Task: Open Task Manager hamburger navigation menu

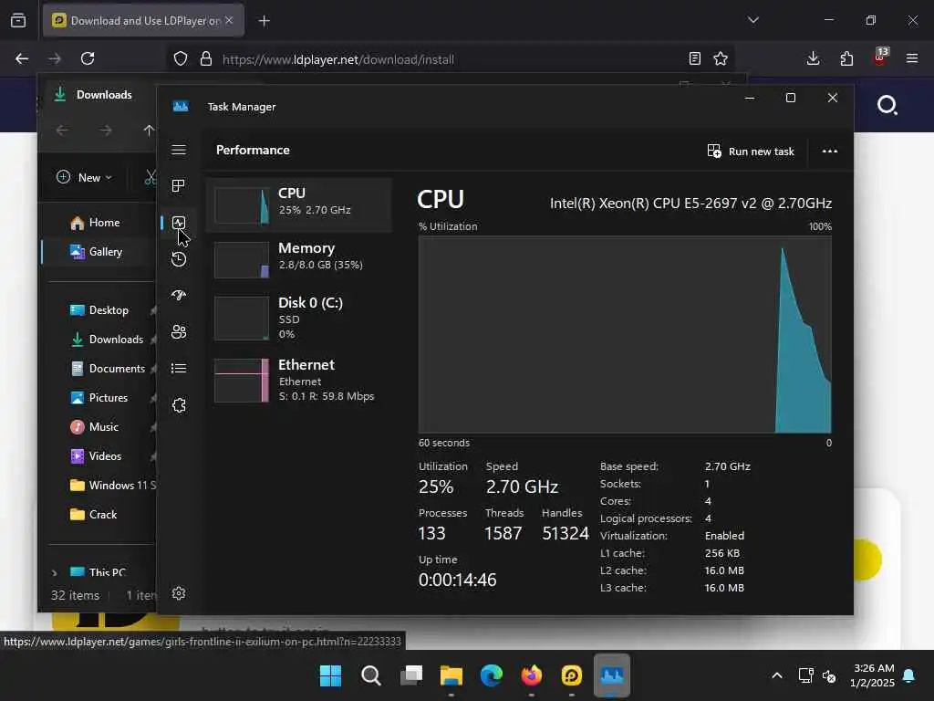Action: click(179, 150)
